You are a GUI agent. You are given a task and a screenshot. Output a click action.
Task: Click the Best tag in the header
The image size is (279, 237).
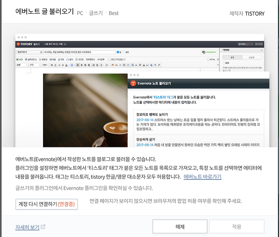[x=114, y=13]
